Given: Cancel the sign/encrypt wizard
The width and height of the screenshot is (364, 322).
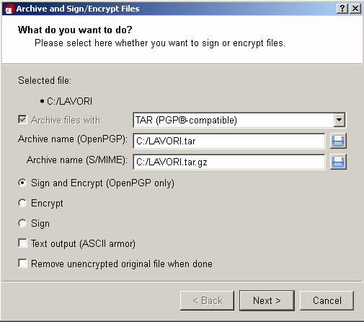Looking at the screenshot, I should (327, 300).
